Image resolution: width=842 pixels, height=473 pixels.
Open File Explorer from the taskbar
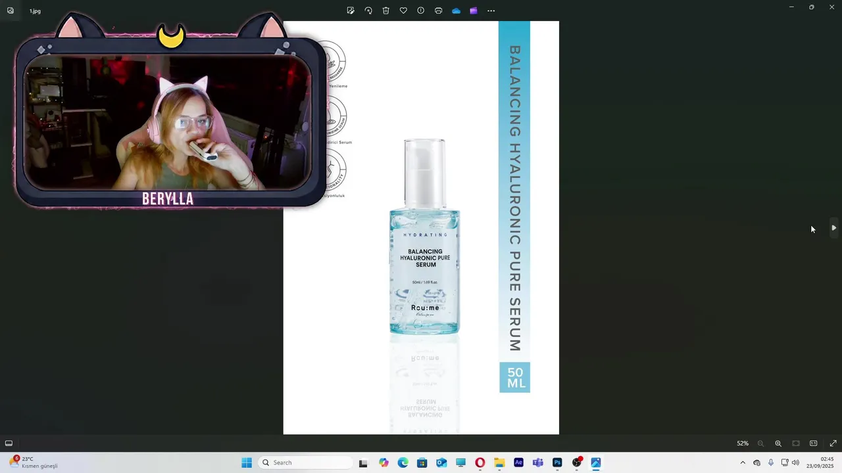pyautogui.click(x=499, y=462)
